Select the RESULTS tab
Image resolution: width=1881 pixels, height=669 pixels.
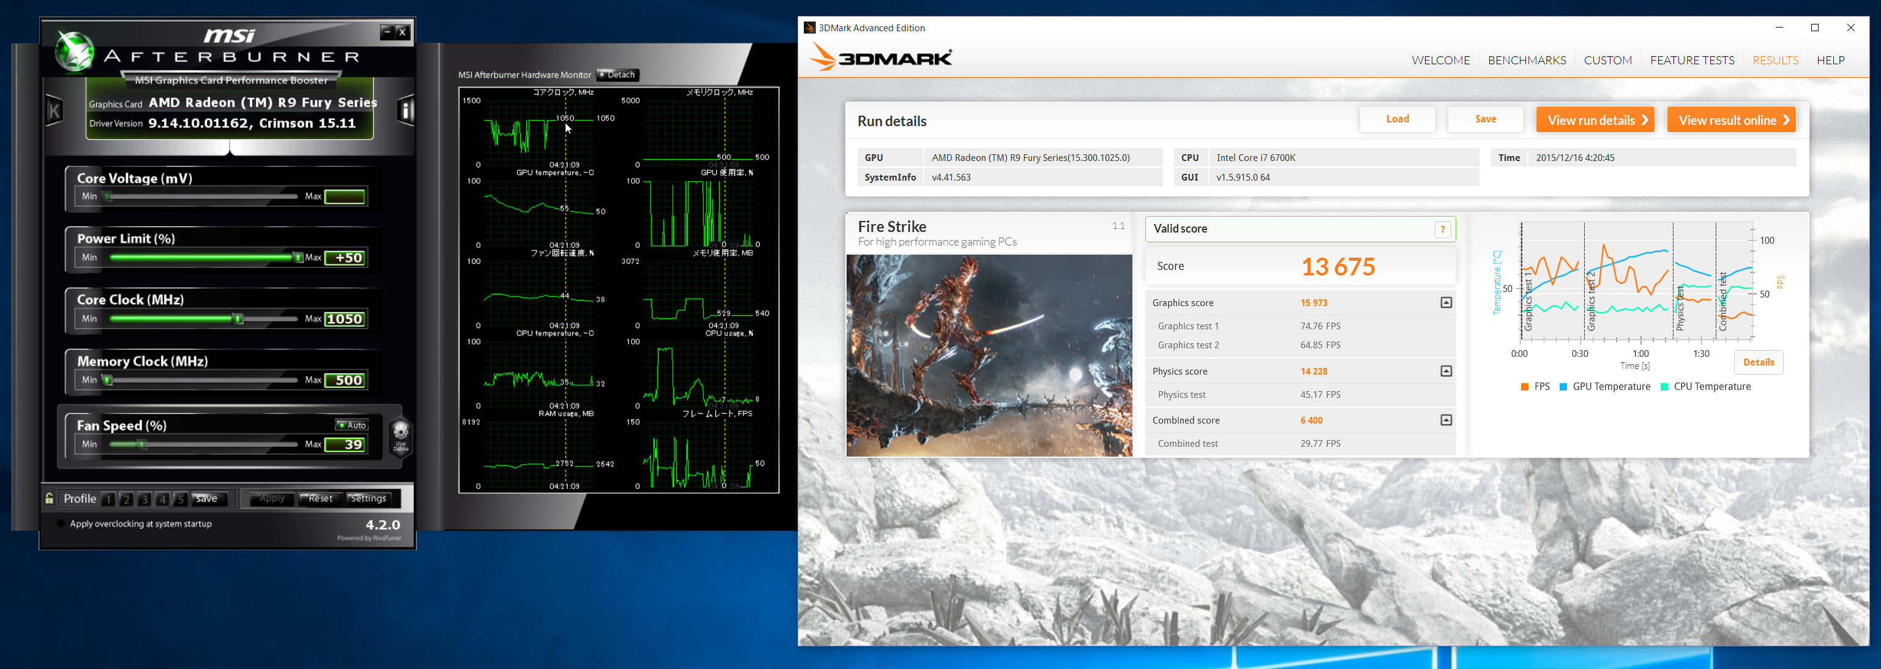[x=1775, y=60]
